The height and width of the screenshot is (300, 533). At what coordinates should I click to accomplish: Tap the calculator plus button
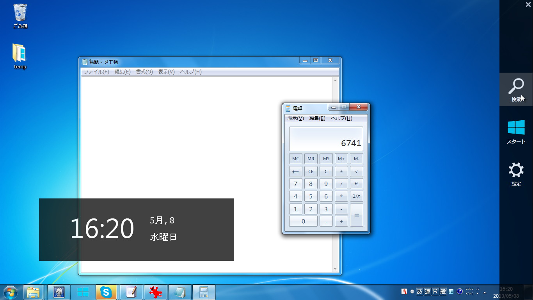[x=341, y=221]
